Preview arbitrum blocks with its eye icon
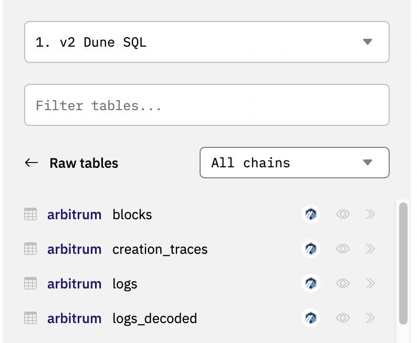The height and width of the screenshot is (343, 417). click(342, 214)
